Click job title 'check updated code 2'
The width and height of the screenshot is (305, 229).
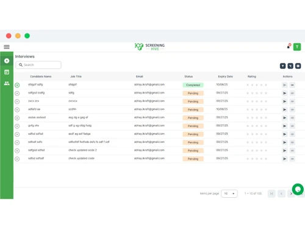[x=82, y=150]
